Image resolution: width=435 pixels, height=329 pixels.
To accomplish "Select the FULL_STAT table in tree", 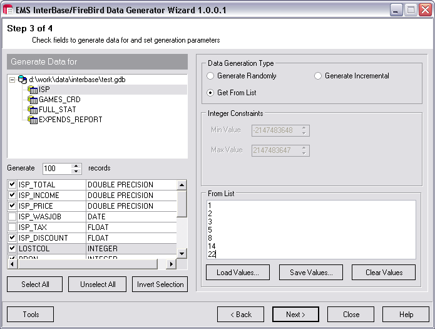I will point(57,110).
